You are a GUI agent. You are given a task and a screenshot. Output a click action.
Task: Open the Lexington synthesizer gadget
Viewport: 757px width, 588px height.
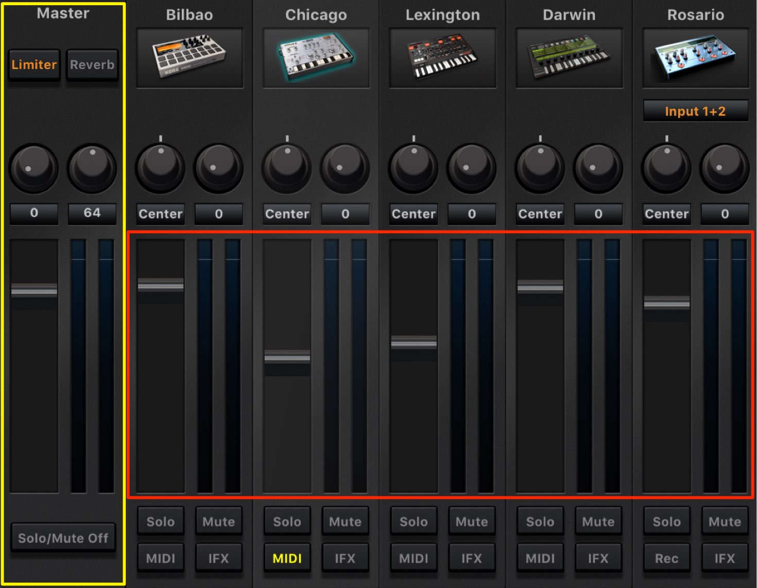click(x=443, y=58)
